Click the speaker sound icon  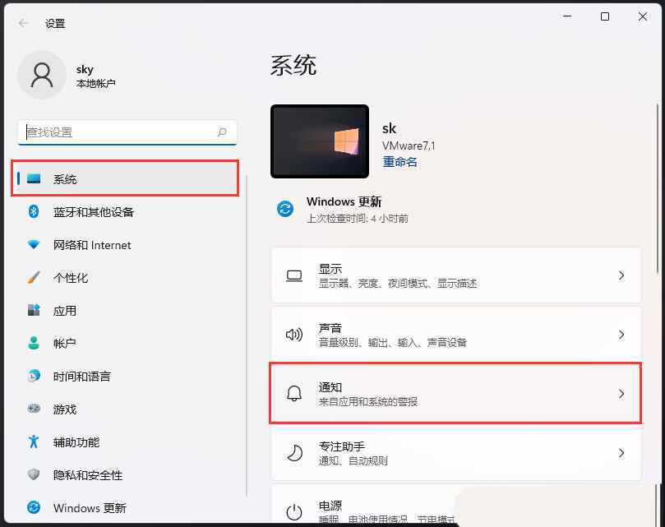pyautogui.click(x=294, y=335)
